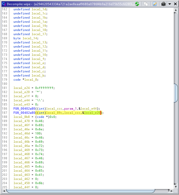The image size is (179, 195).
Task: Click FUN_00402a80 function call on line 187
Action: tap(24, 113)
